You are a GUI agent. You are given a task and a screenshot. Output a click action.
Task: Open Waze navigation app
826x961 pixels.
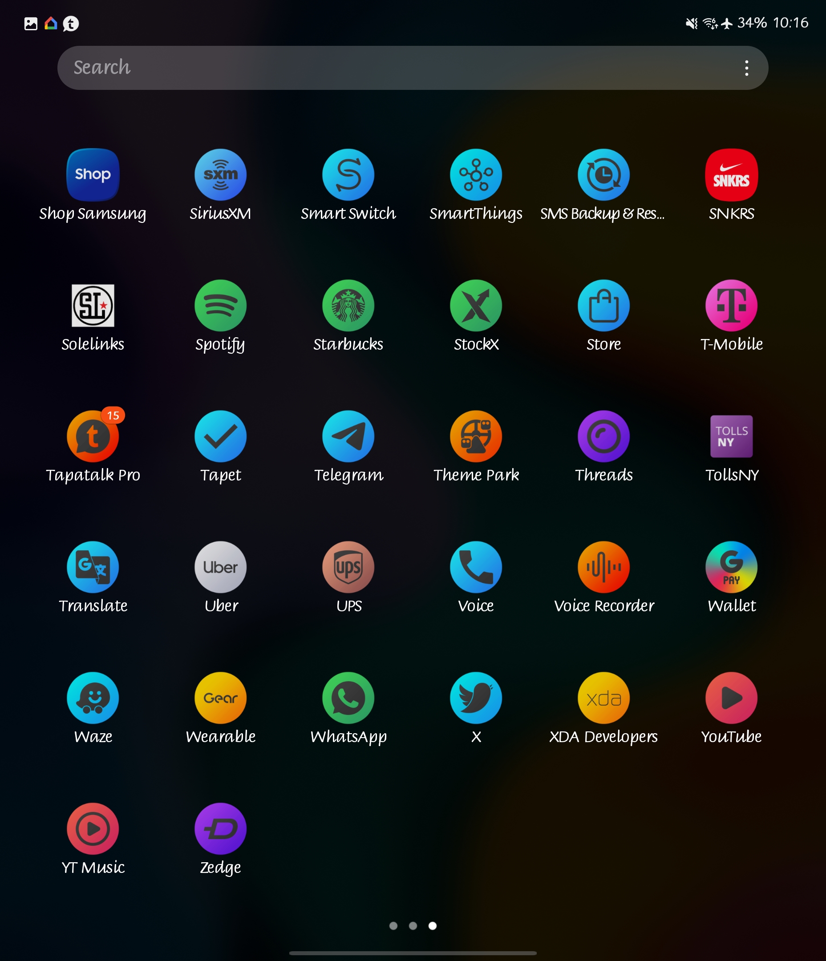click(x=93, y=698)
